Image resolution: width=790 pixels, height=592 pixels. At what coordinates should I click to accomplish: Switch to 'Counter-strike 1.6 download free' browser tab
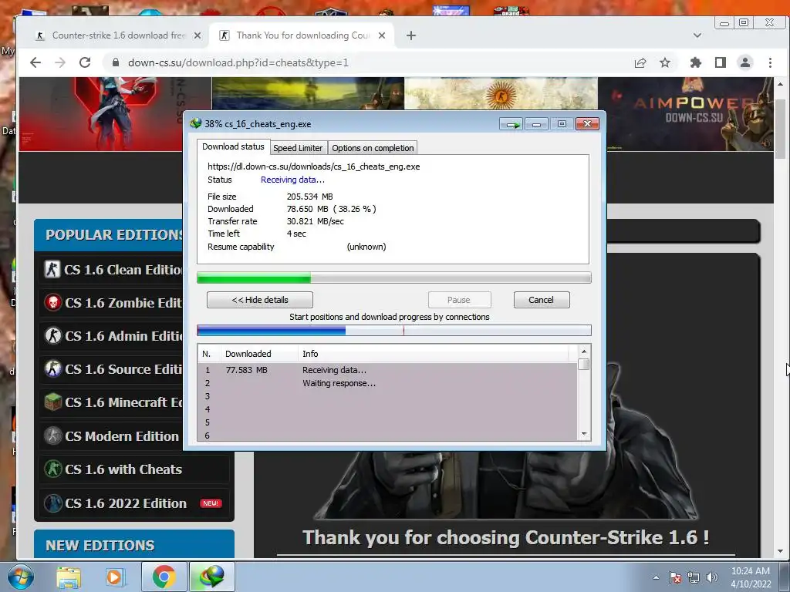118,35
